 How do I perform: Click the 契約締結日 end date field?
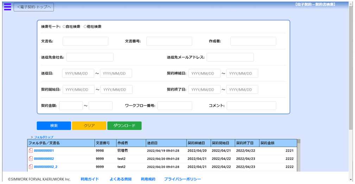tap(242, 74)
